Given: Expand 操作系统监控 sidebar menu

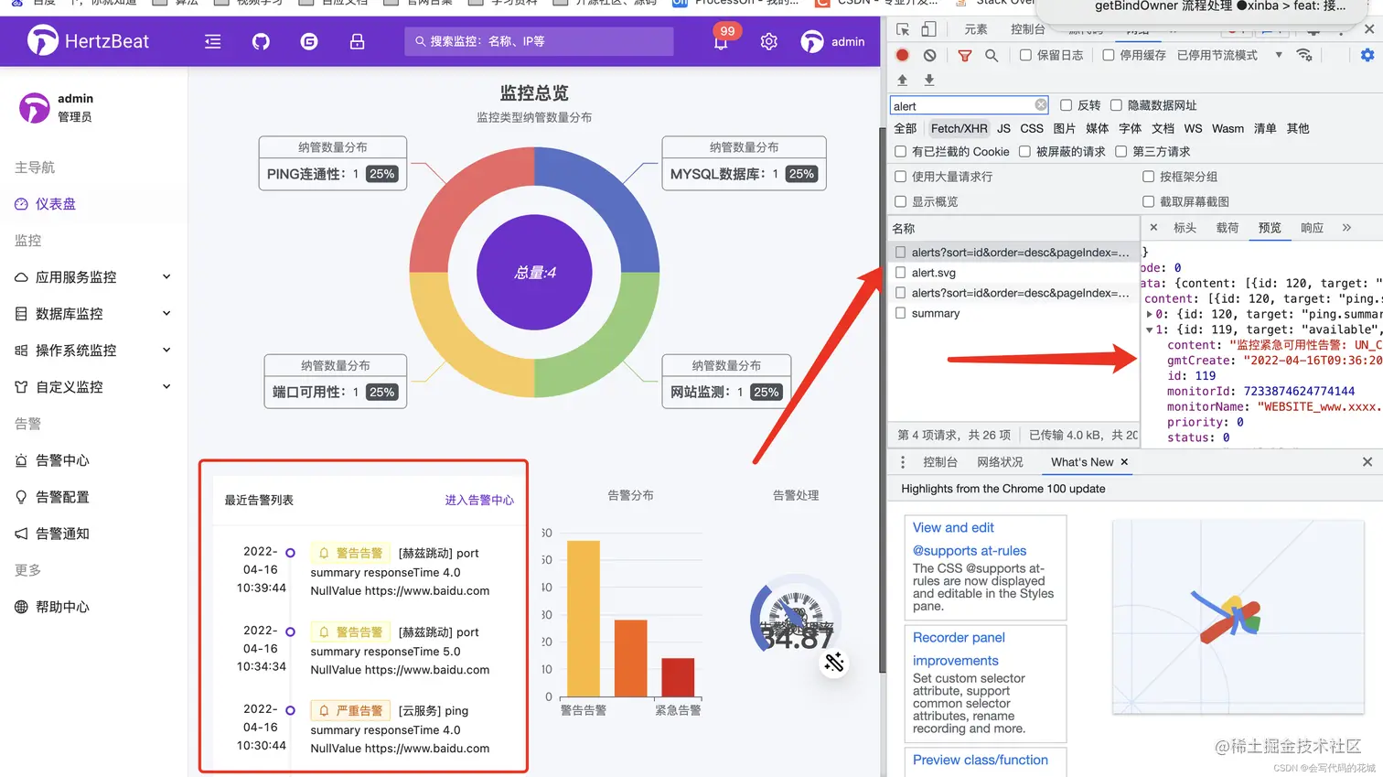Looking at the screenshot, I should (93, 351).
